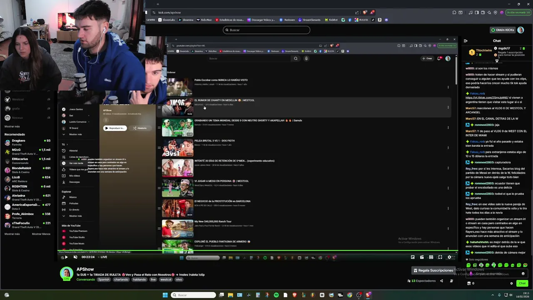
Task: Click the taskbar clock showing 18:15
Action: click(522, 295)
